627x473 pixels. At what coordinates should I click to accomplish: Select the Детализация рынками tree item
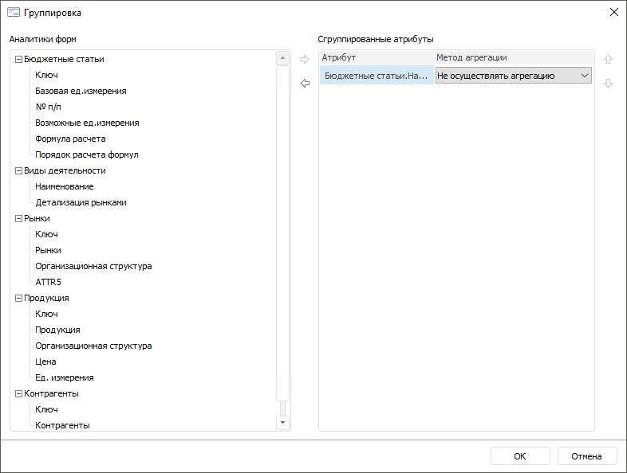coord(81,202)
